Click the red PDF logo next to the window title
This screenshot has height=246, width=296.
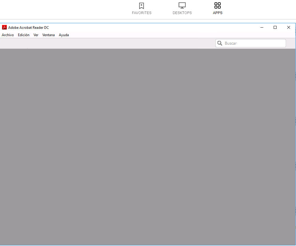point(4,27)
